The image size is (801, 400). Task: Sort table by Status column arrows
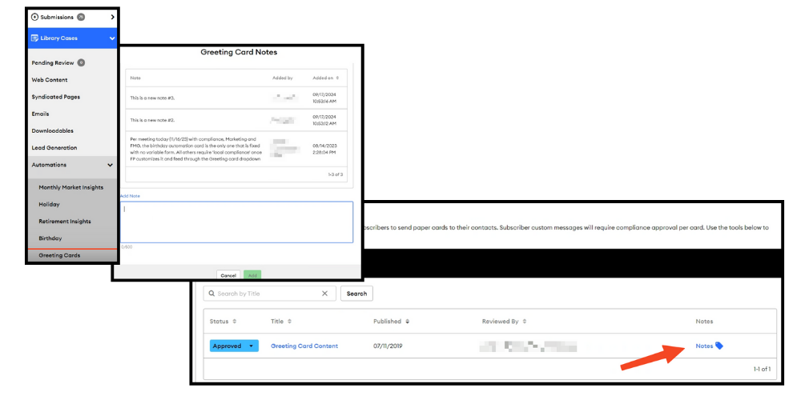pos(235,322)
